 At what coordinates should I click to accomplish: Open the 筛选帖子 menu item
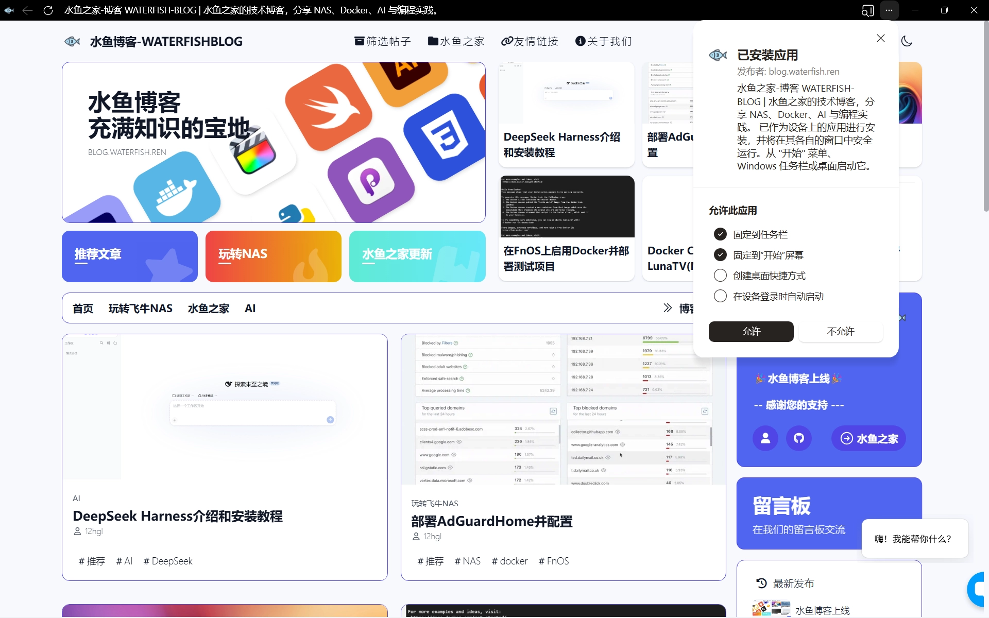coord(382,41)
